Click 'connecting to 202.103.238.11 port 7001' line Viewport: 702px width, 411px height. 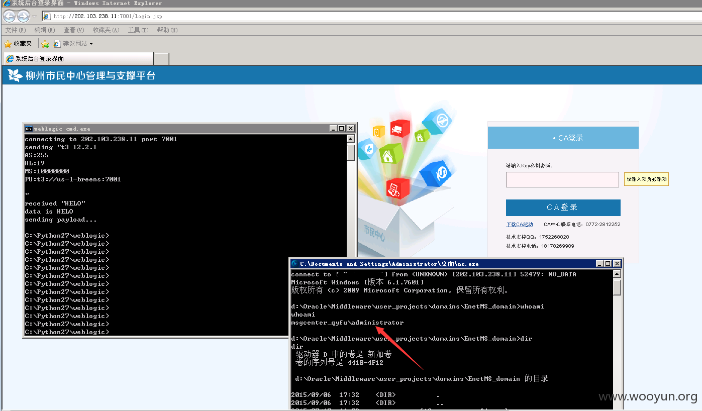pos(101,139)
